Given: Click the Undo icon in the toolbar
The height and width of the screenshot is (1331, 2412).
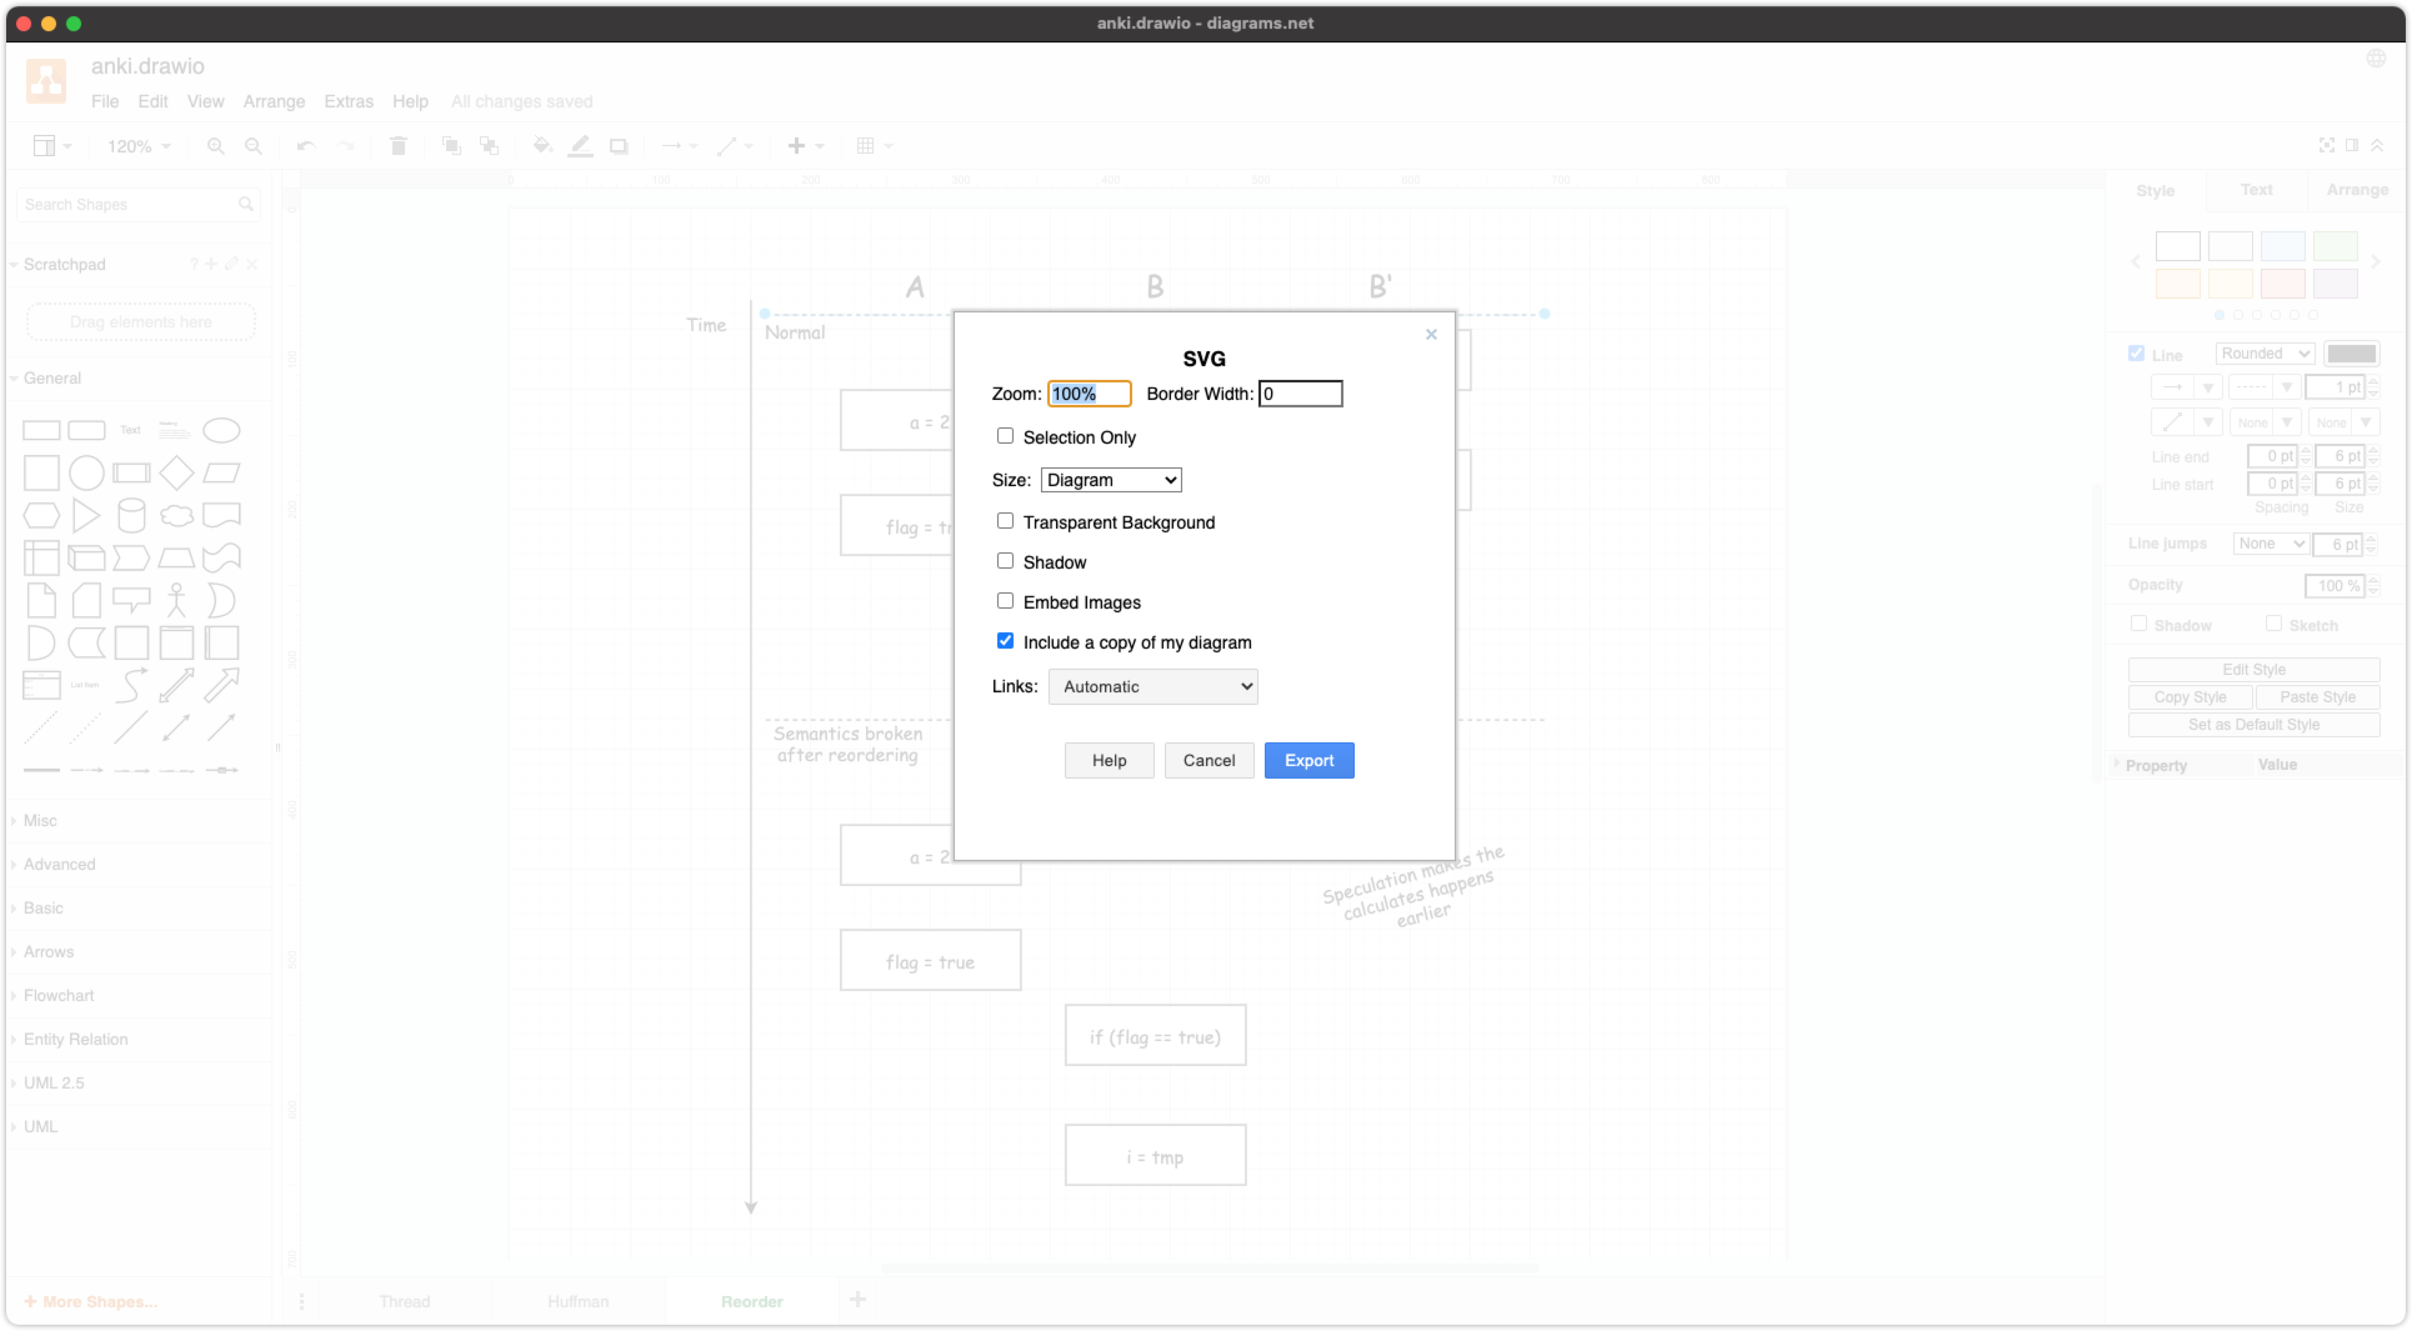Looking at the screenshot, I should click(306, 145).
